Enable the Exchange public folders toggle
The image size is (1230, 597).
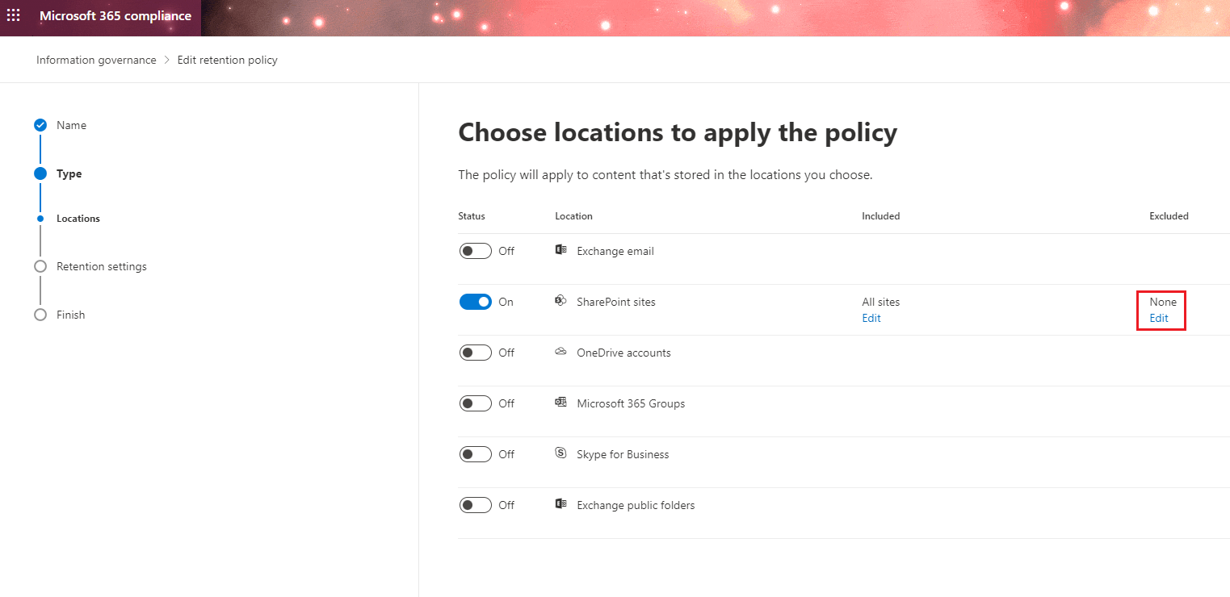tap(475, 504)
